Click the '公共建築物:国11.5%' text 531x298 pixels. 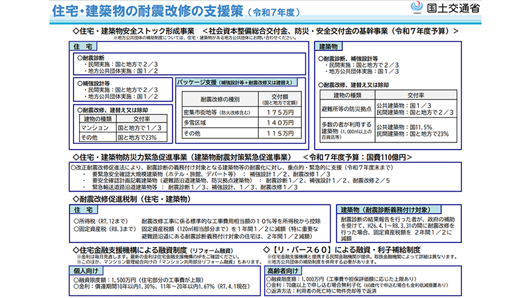click(404, 127)
